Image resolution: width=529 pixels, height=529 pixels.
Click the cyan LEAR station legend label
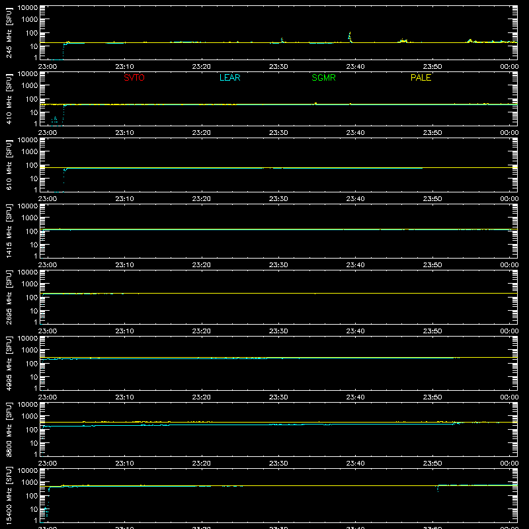[x=229, y=77]
